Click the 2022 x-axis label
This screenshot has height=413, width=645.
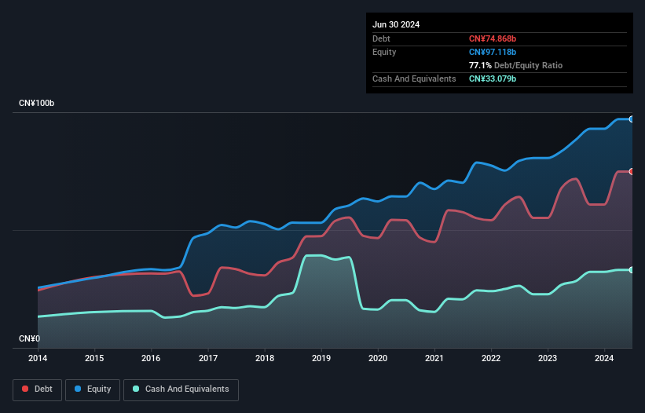point(491,358)
